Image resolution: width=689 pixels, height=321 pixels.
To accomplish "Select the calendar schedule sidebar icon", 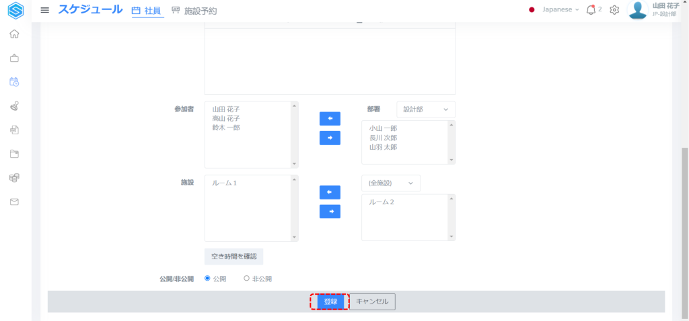I will click(x=14, y=82).
